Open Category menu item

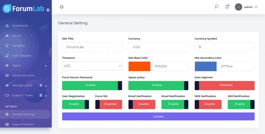click(x=25, y=46)
